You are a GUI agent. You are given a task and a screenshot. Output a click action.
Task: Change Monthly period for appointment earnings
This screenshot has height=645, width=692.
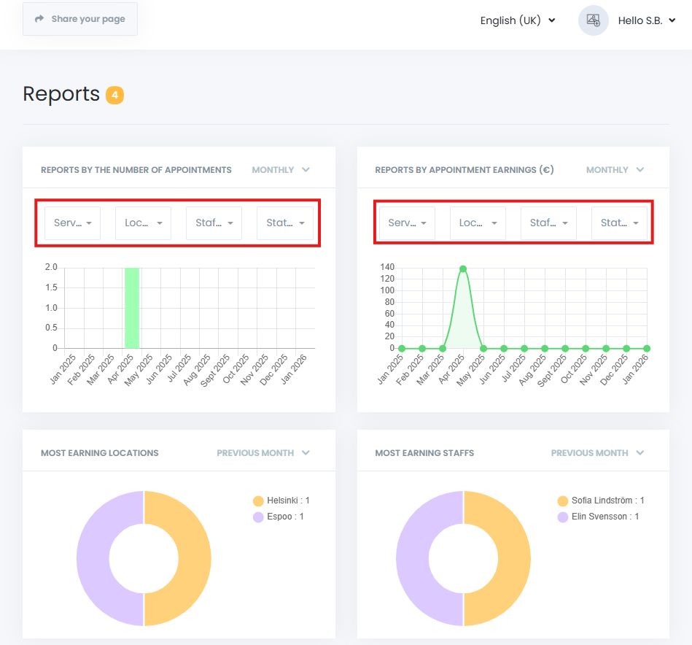615,170
